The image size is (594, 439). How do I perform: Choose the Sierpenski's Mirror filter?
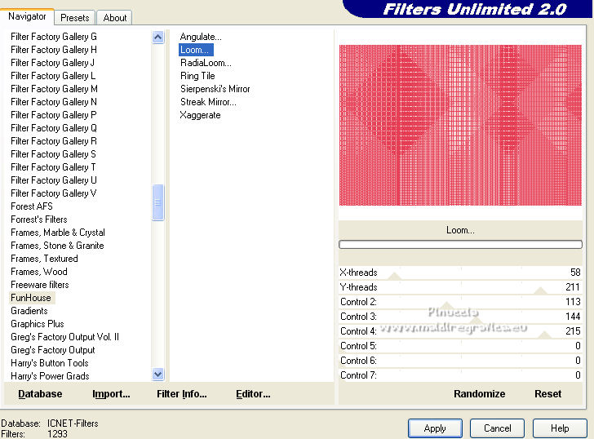coord(215,89)
